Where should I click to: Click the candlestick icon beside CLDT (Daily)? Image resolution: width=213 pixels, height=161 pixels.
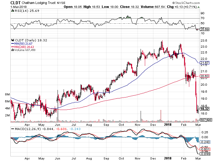point(13,40)
